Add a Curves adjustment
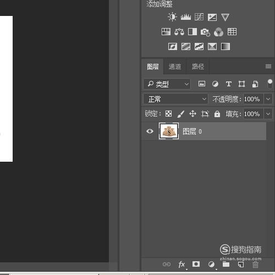This screenshot has height=275, width=275. click(199, 17)
